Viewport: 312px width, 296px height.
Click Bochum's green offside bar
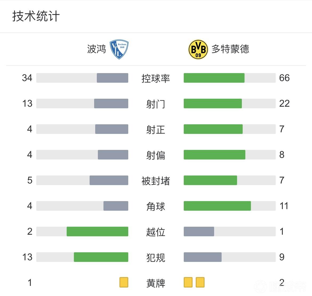click(x=97, y=231)
